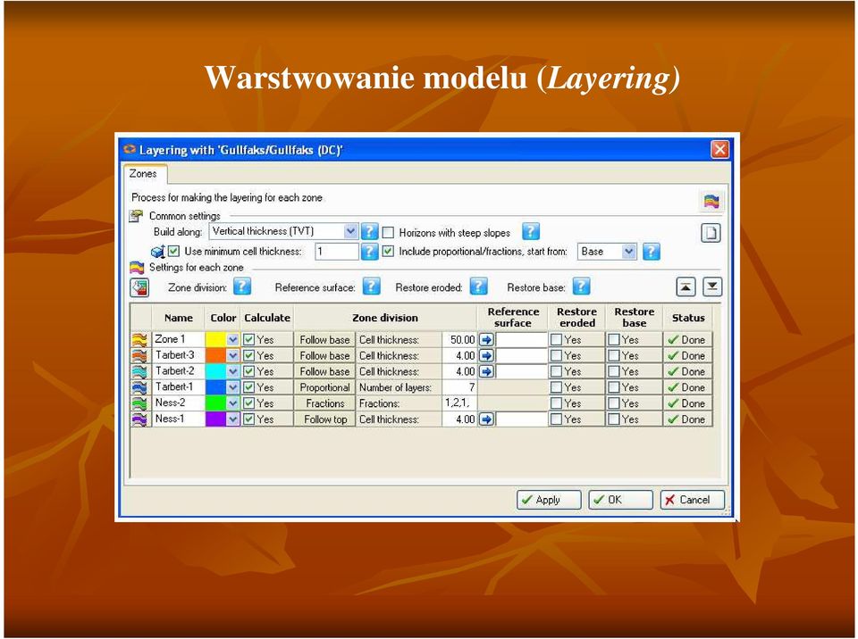Open Ness-1 color dropdown arrow
The width and height of the screenshot is (858, 639).
[x=232, y=419]
